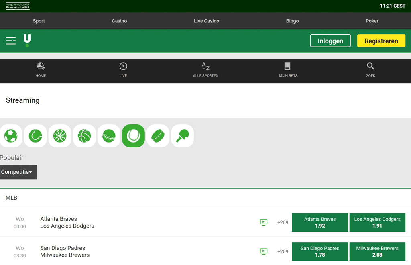Switch to the Sport tab

coord(39,21)
